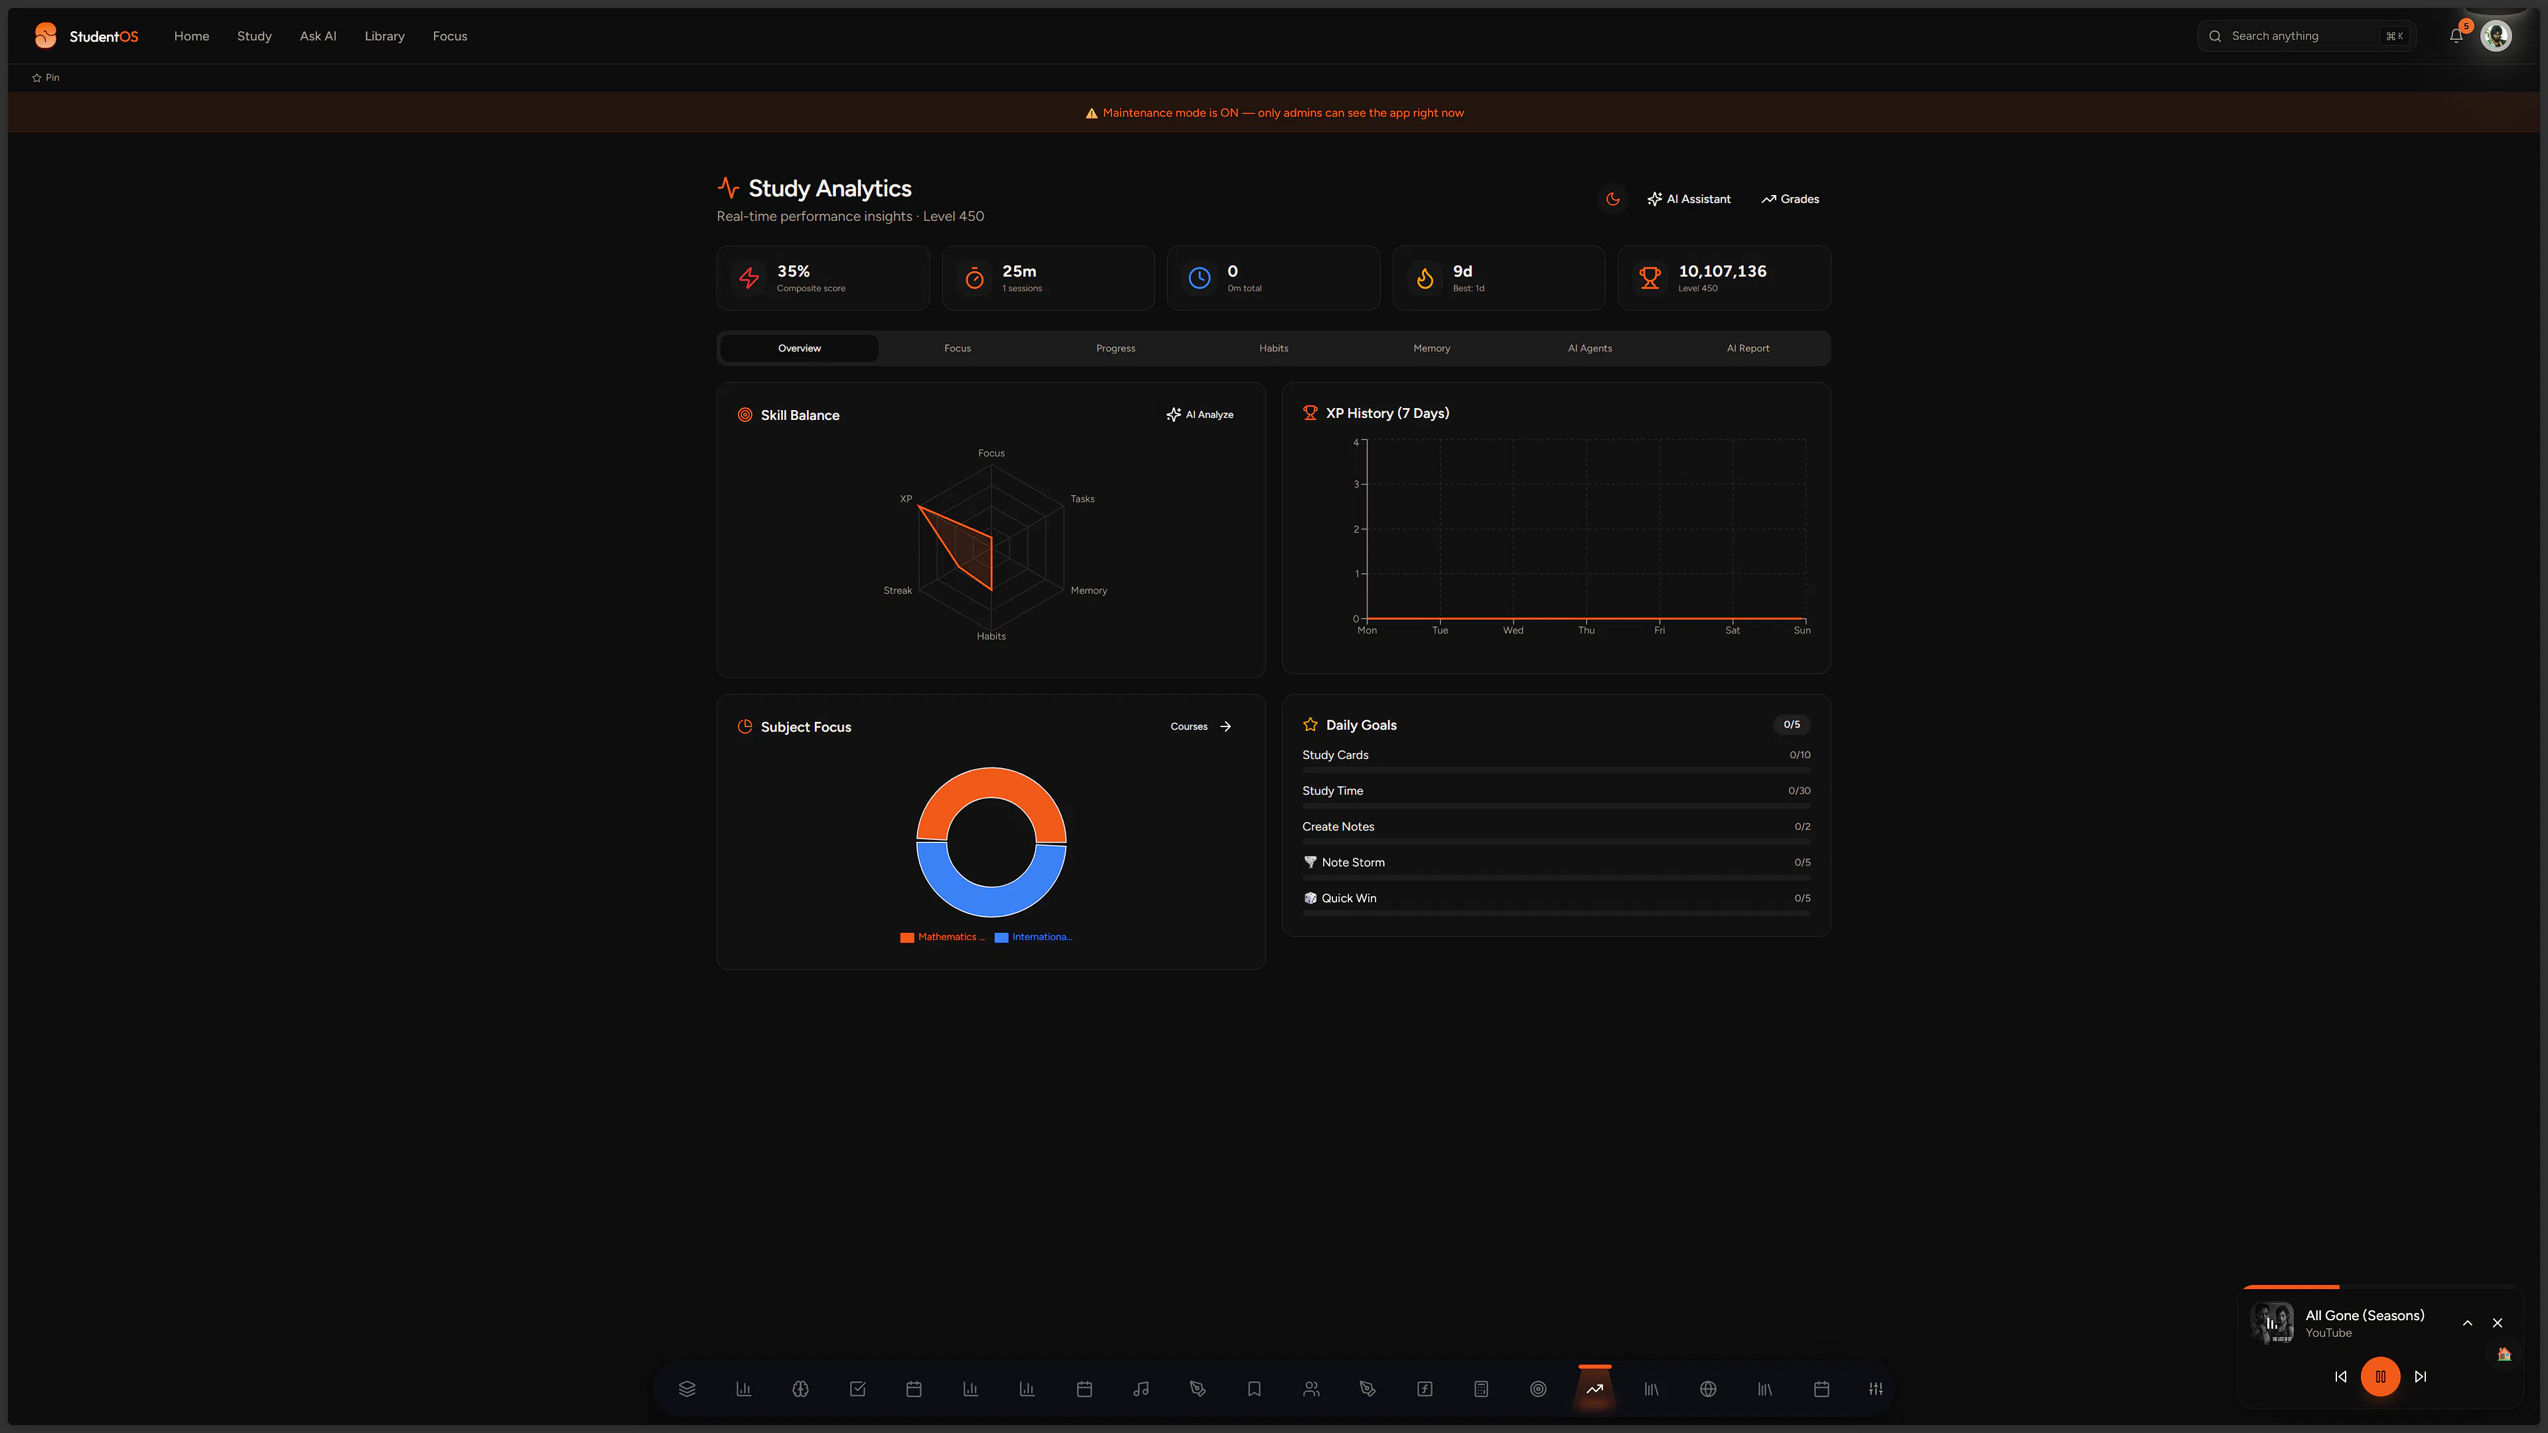Screen dimensions: 2548x1433
Task: Switch to the Focus analytics tab
Action: pos(957,348)
